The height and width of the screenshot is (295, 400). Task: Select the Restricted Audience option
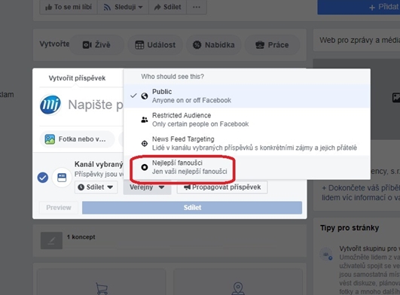click(246, 120)
